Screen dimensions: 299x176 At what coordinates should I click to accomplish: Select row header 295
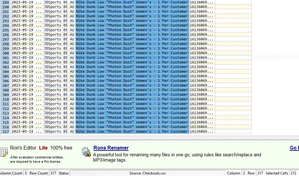click(6, 30)
